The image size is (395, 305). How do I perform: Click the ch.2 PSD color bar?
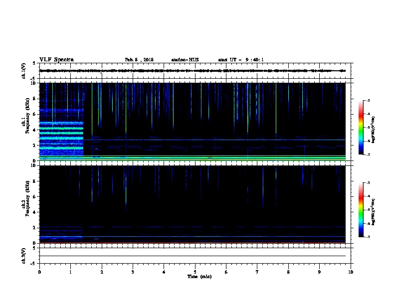point(361,210)
